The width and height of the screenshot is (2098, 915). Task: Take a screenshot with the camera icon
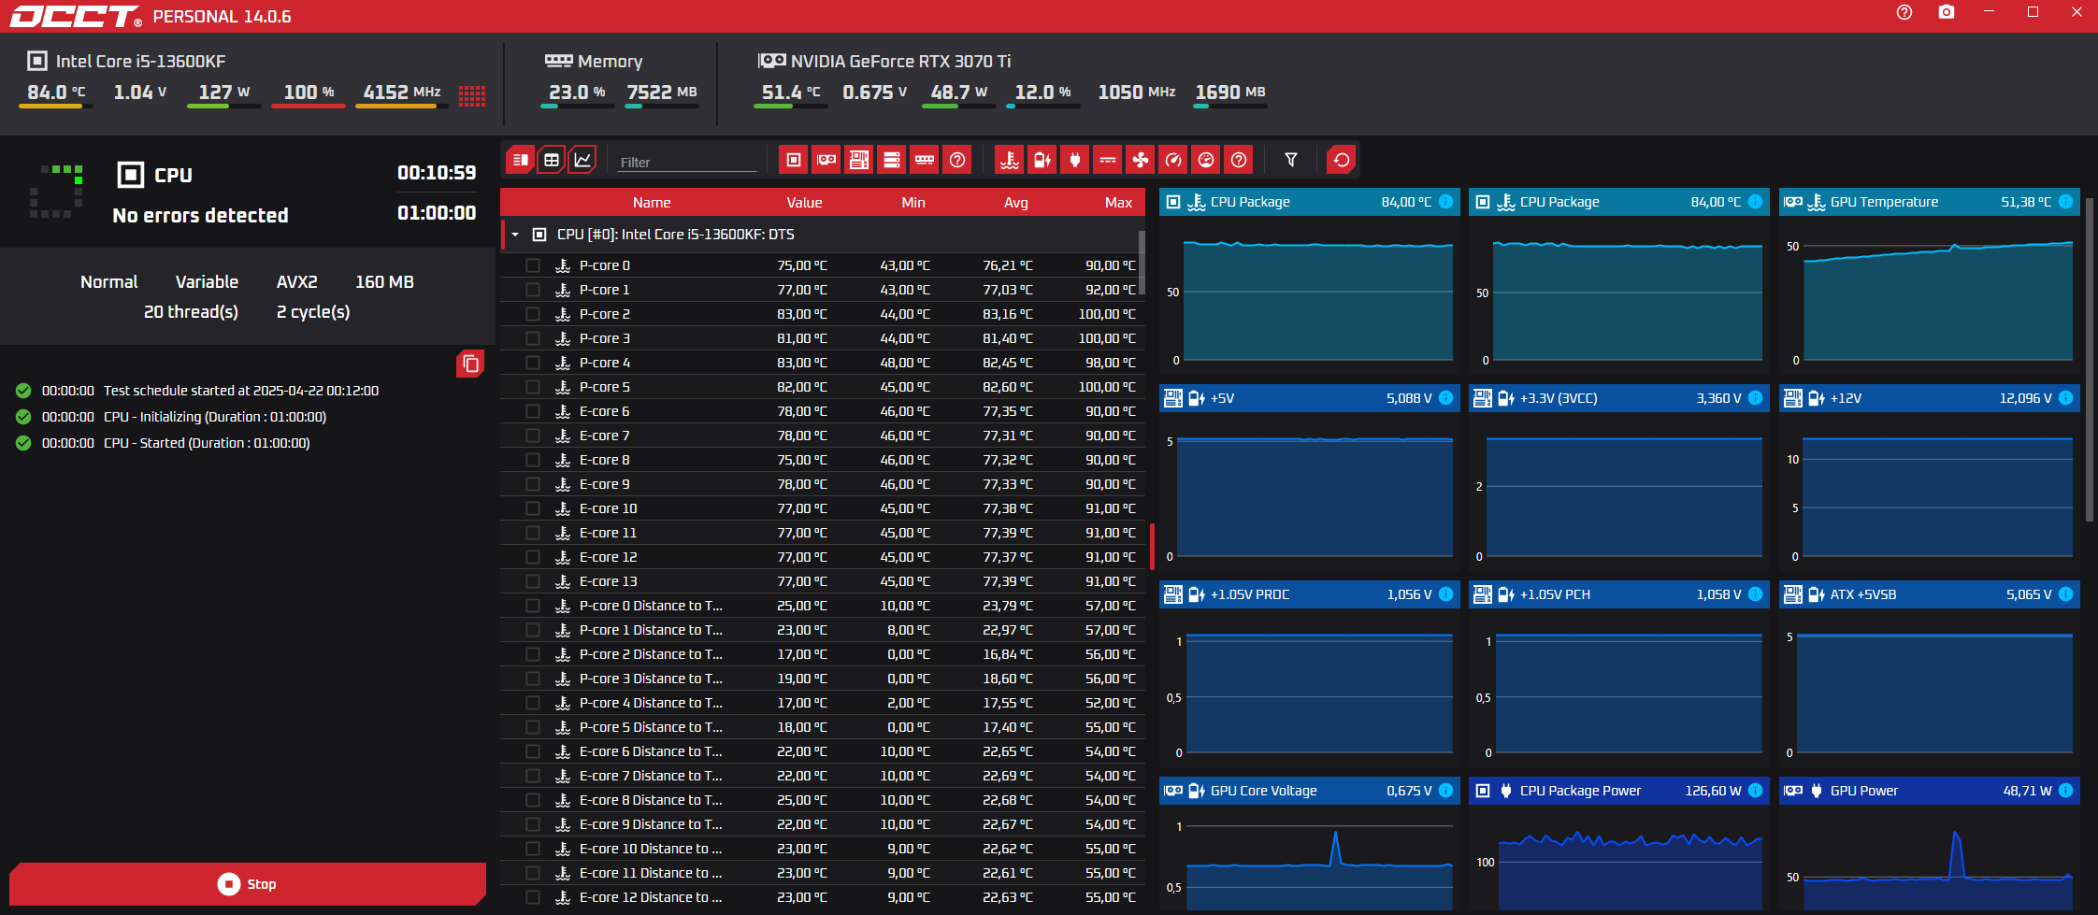coord(1947,12)
